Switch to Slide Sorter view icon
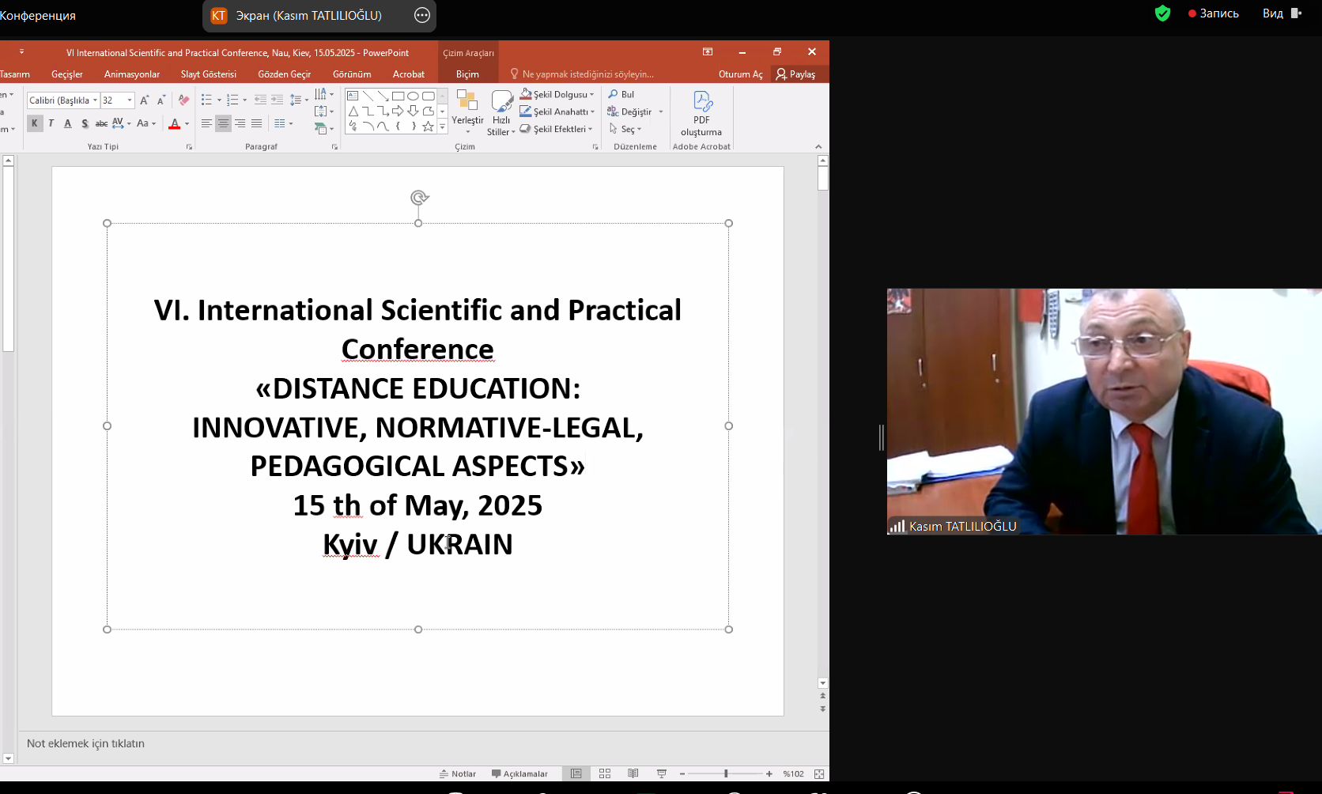Viewport: 1322px width, 794px height. click(x=605, y=773)
